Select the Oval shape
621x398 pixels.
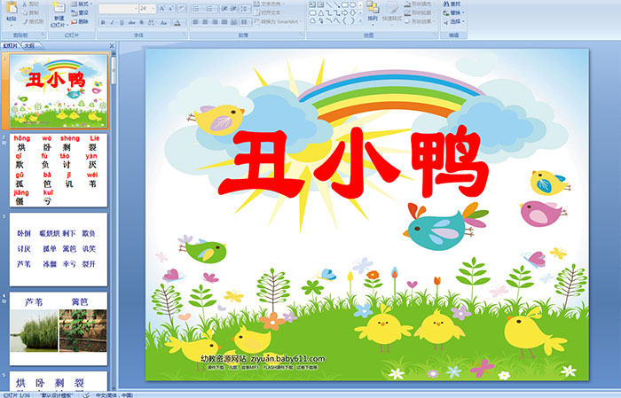point(353,4)
